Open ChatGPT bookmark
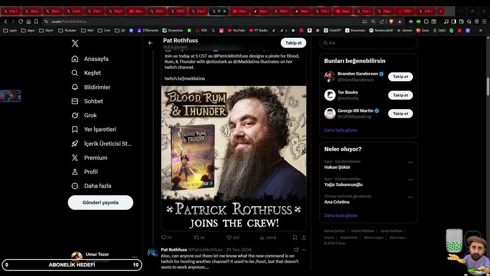This screenshot has height=276, width=490. [332, 30]
